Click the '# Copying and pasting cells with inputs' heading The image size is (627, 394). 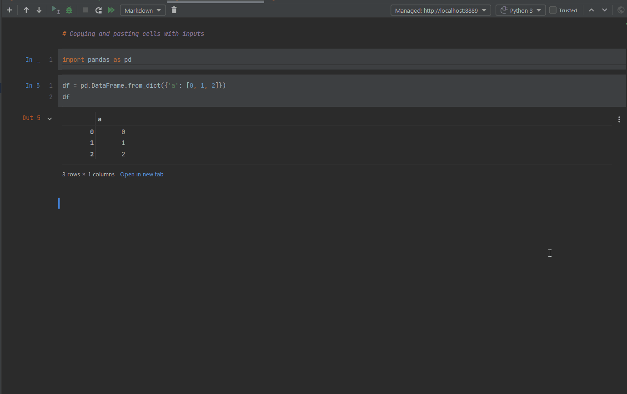(133, 34)
